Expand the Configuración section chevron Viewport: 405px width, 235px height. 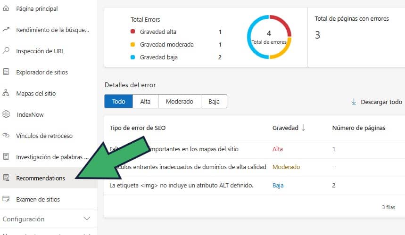pos(87,219)
